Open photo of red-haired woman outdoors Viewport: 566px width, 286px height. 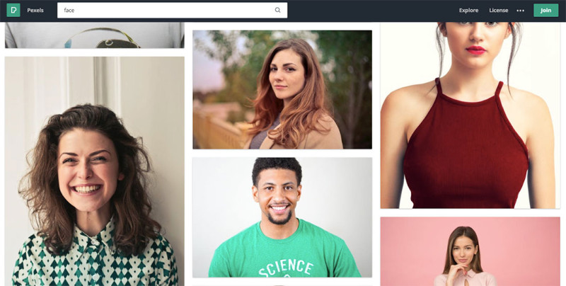pyautogui.click(x=282, y=90)
